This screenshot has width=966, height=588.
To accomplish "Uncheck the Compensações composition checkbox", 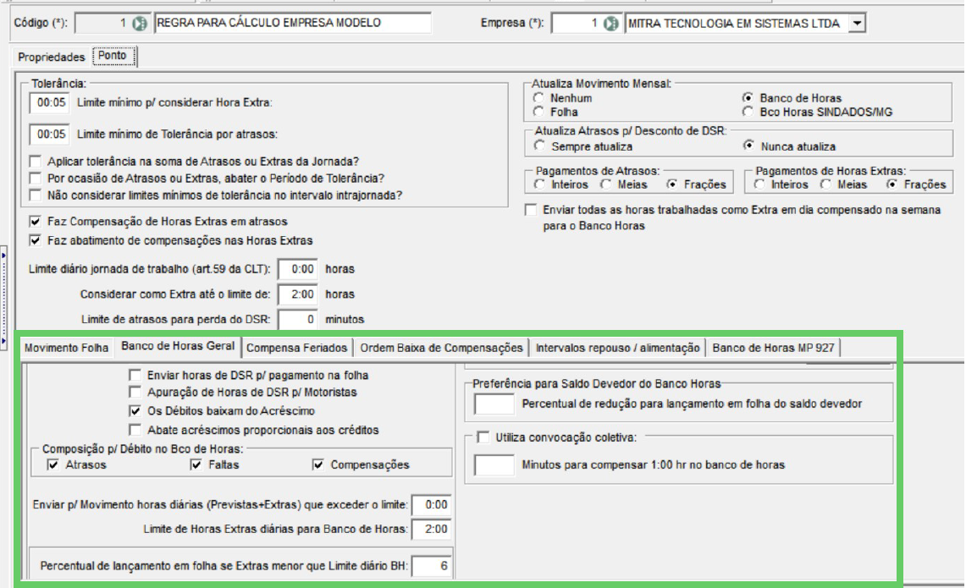I will pyautogui.click(x=317, y=464).
